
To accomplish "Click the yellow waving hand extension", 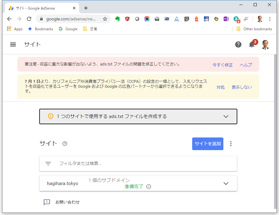I will pyautogui.click(x=216, y=19).
